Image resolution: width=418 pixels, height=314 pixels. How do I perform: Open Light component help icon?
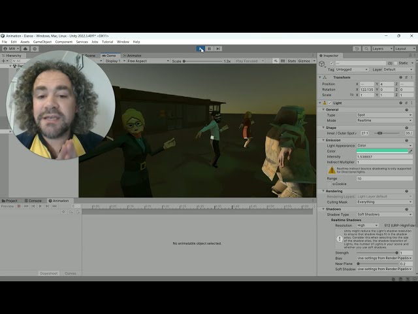tap(400, 103)
